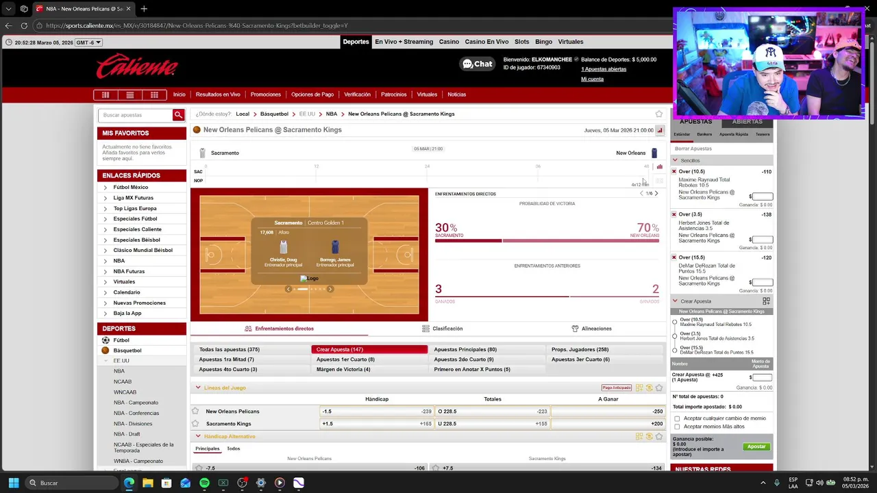Click the Pago Anticipado badge
The height and width of the screenshot is (493, 877).
click(x=616, y=388)
